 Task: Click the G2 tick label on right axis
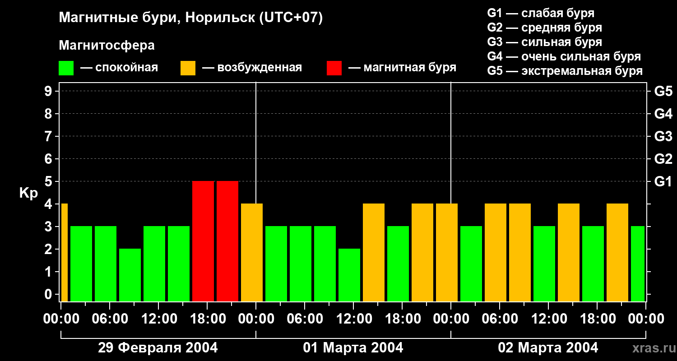click(x=663, y=159)
